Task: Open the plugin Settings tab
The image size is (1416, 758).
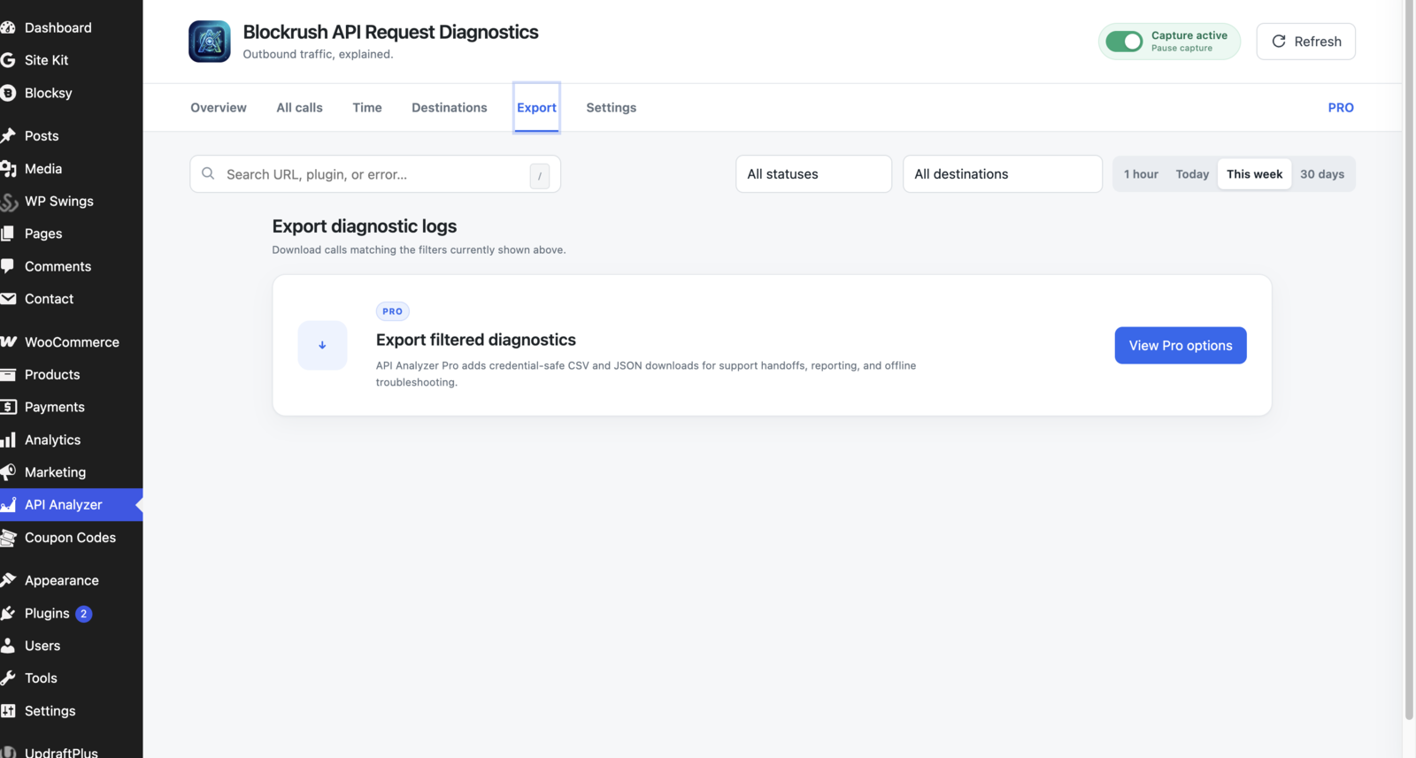Action: [x=611, y=108]
